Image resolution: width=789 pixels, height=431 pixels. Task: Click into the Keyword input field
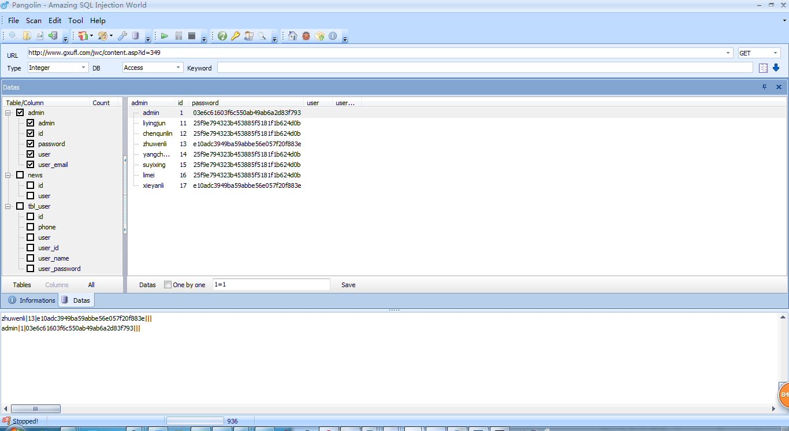(x=485, y=68)
